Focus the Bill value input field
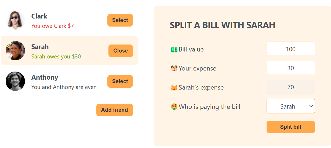This screenshot has width=331, height=148. click(x=290, y=49)
